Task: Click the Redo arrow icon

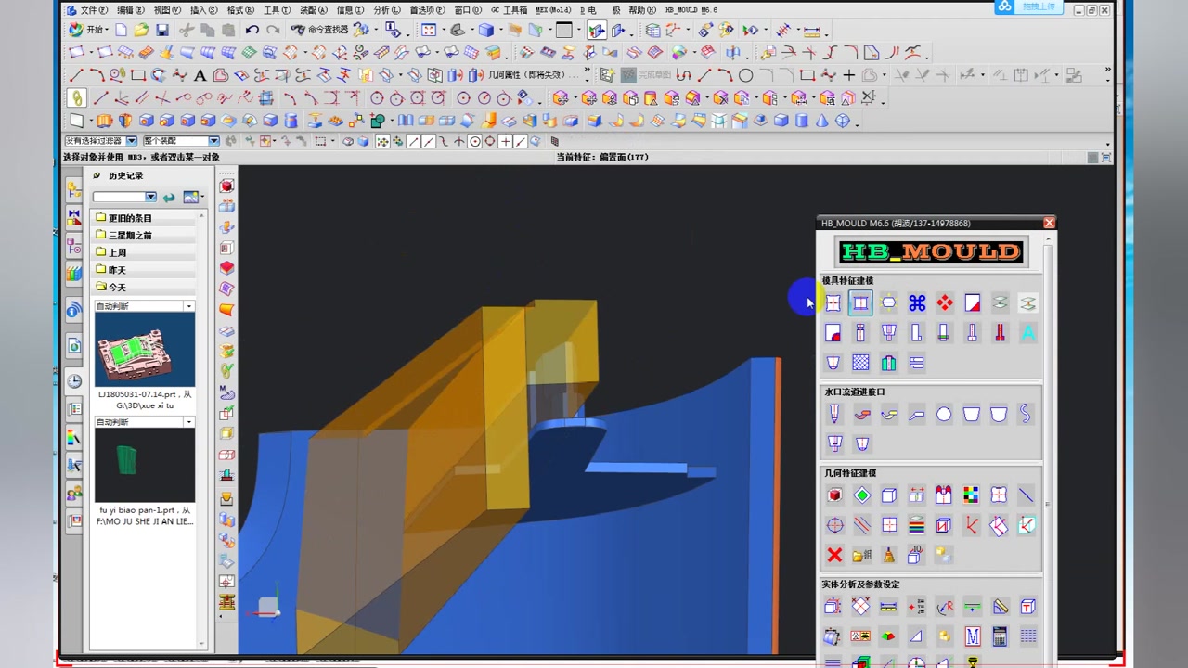Action: pos(272,31)
